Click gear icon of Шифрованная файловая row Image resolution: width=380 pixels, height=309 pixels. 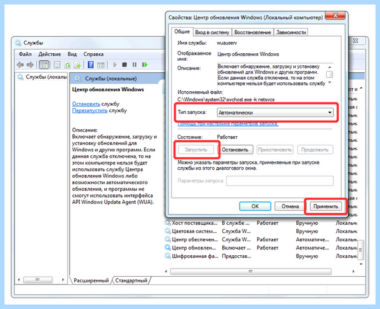[x=168, y=256]
